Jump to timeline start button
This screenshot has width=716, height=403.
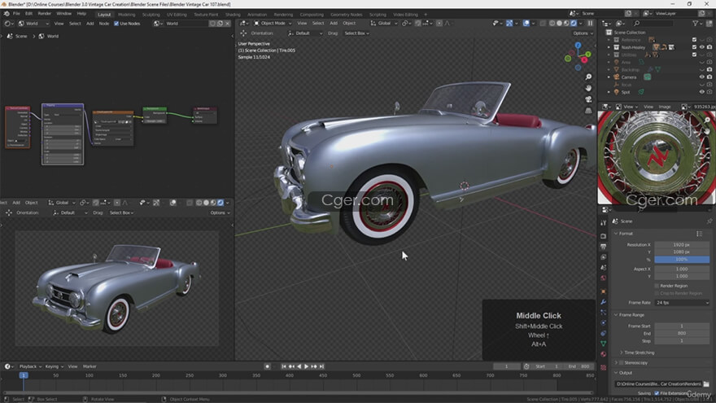pos(284,366)
